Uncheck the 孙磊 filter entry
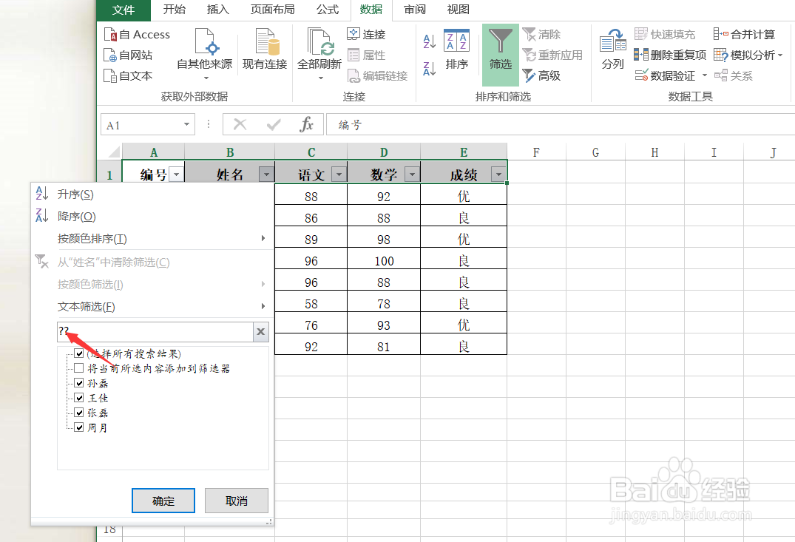795x542 pixels. pyautogui.click(x=79, y=383)
